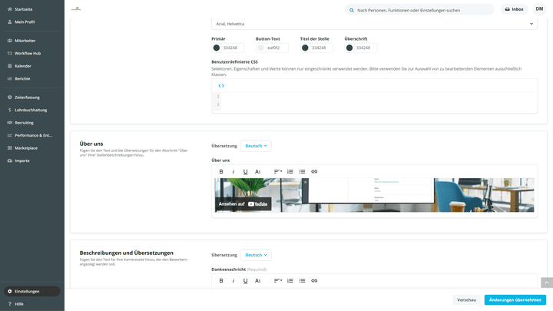The height and width of the screenshot is (311, 553).
Task: Click line 1 of the CSS editor
Action: pyautogui.click(x=377, y=96)
